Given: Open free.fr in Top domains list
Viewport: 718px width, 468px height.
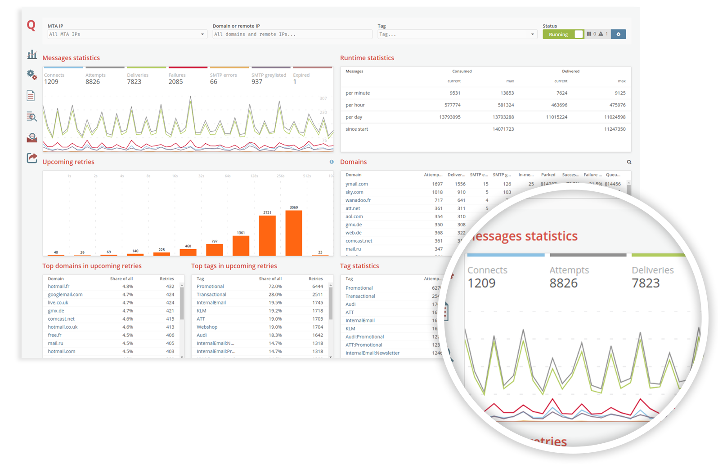Looking at the screenshot, I should point(54,335).
